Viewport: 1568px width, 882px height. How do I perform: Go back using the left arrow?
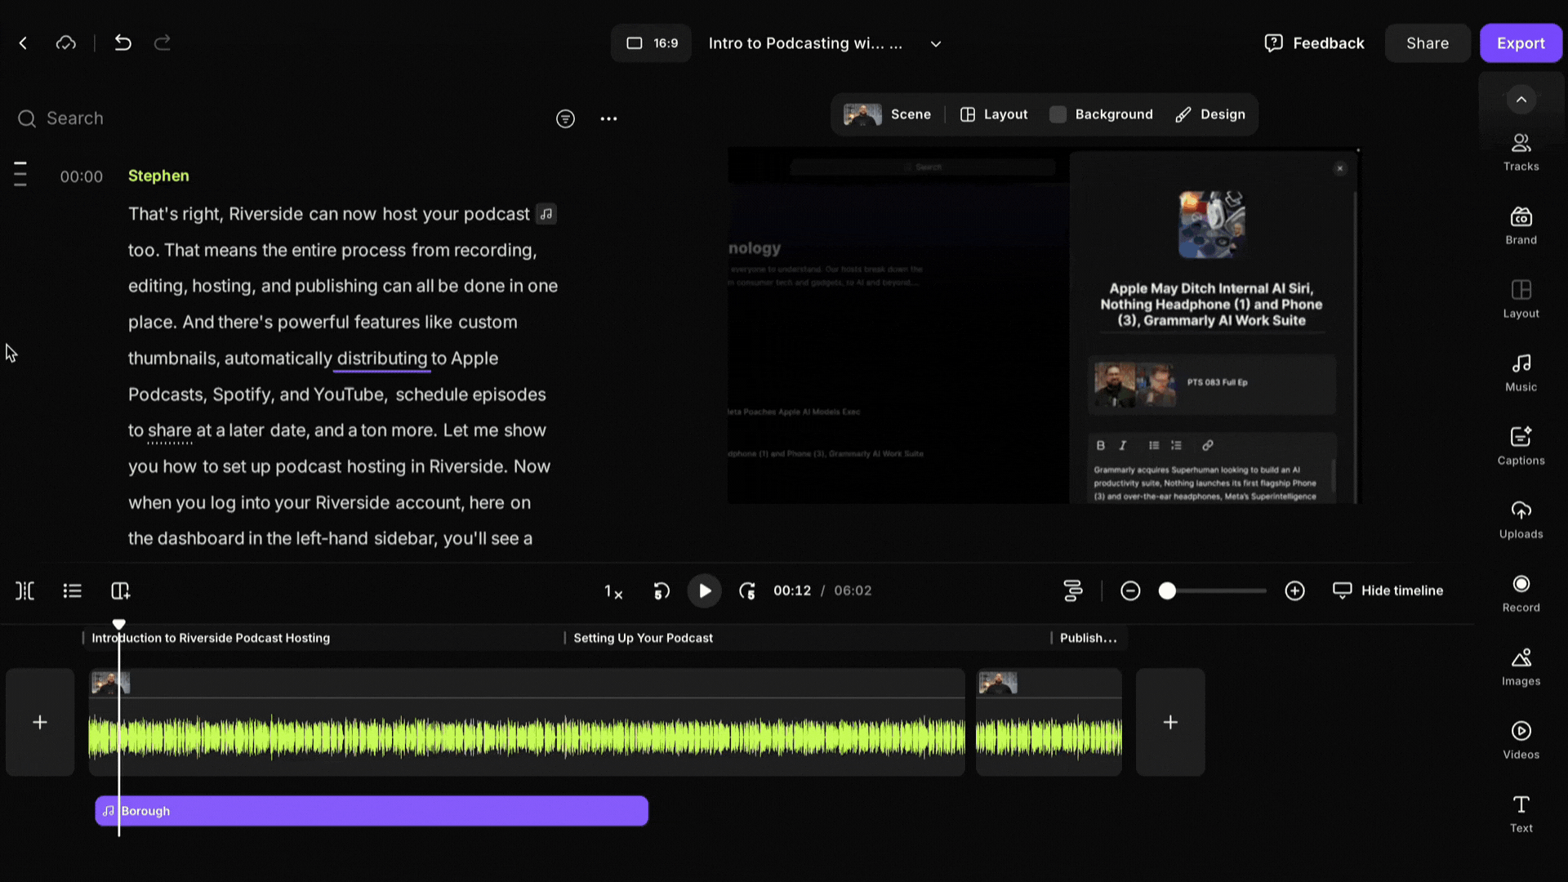click(x=23, y=43)
